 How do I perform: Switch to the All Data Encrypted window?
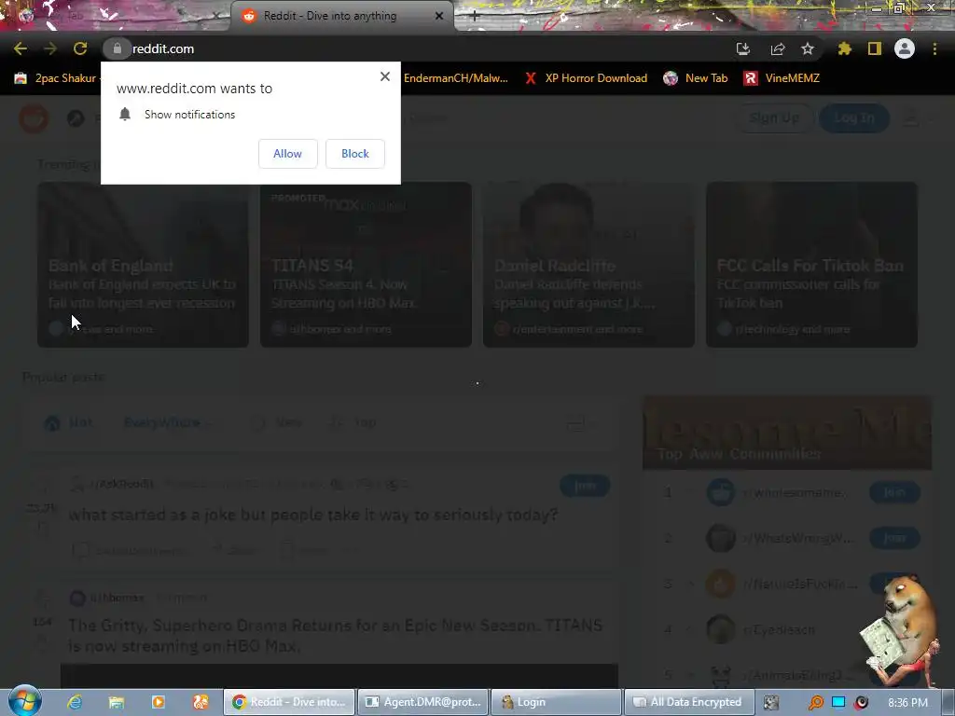pos(689,702)
